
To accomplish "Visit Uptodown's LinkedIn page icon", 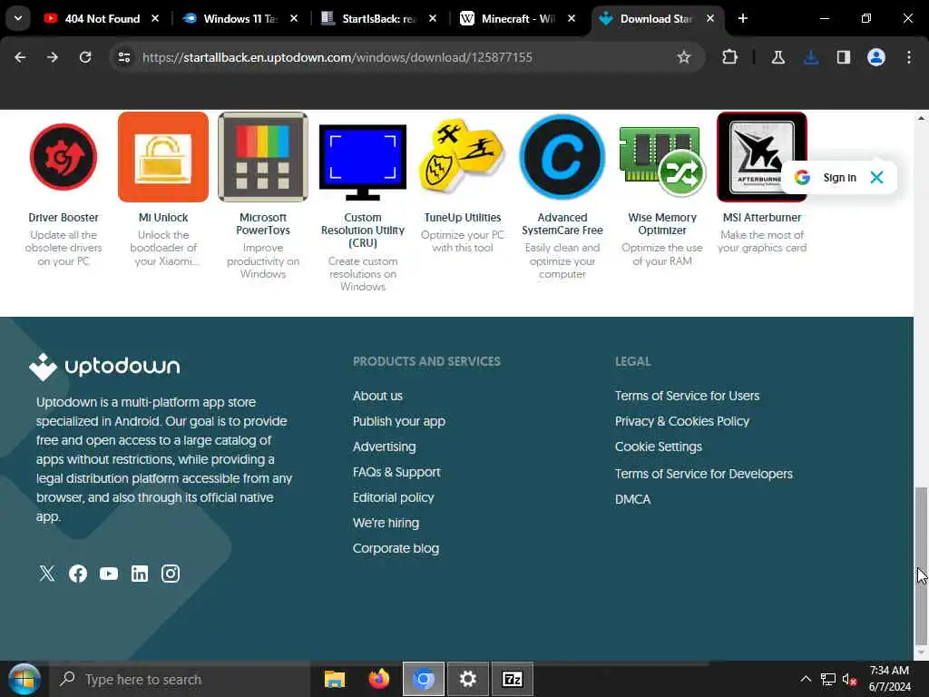I will (x=140, y=574).
